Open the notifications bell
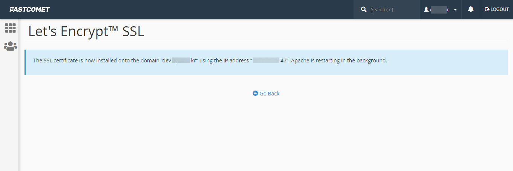Viewport: 513px width, 171px height. pyautogui.click(x=470, y=9)
